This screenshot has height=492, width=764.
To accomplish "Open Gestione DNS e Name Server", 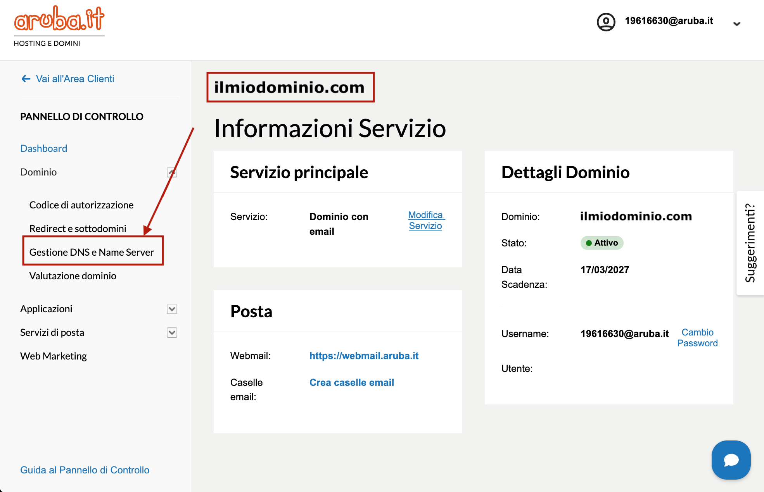I will point(92,252).
